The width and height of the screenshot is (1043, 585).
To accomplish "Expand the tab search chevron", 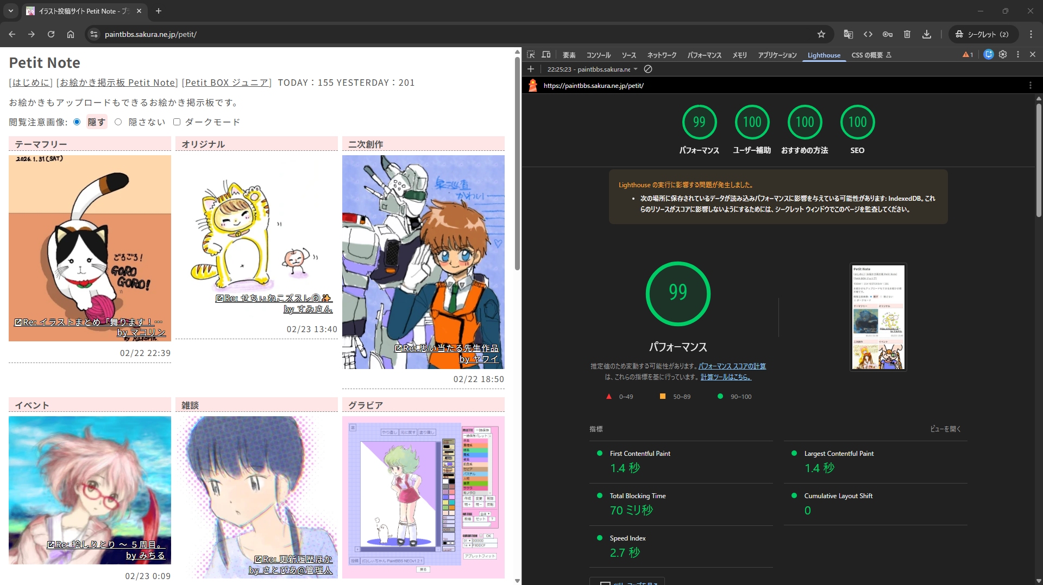I will [x=10, y=11].
